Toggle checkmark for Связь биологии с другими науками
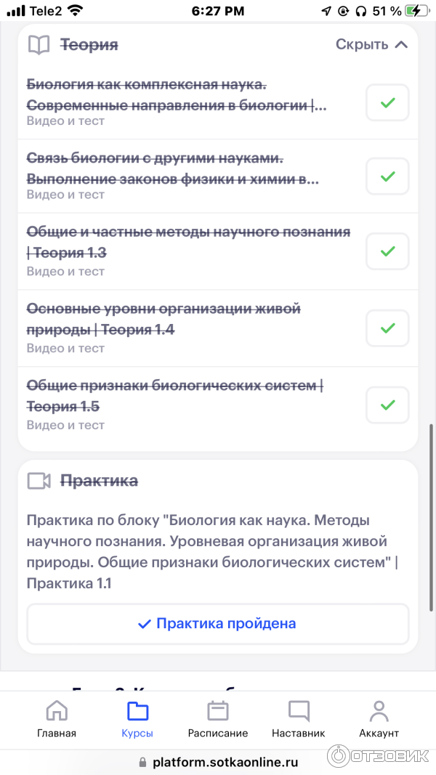 tap(387, 176)
